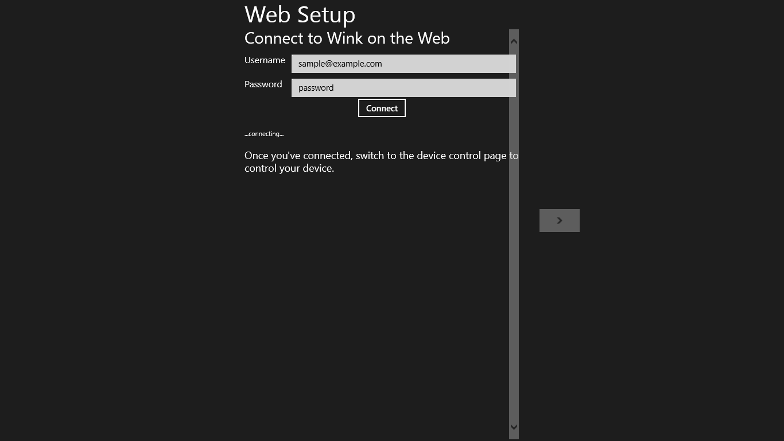Click the Web Setup page title
This screenshot has width=784, height=441.
click(x=300, y=14)
